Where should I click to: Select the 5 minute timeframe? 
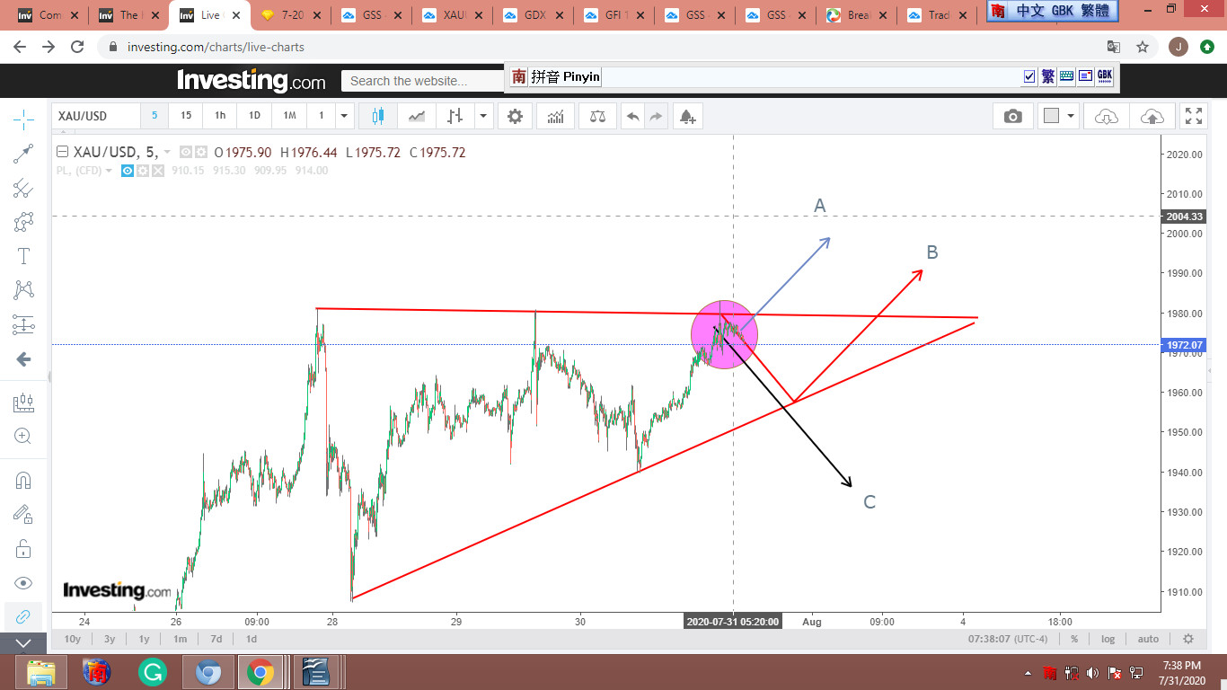pos(154,116)
